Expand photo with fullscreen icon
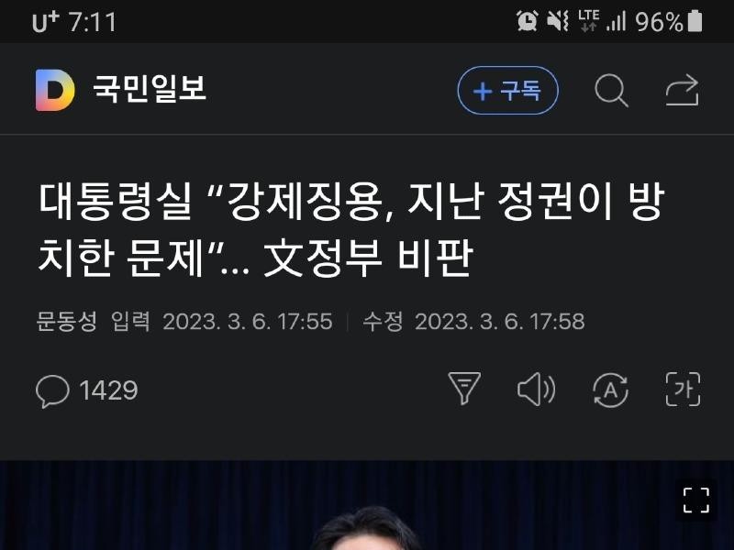The width and height of the screenshot is (734, 550). coord(696,500)
